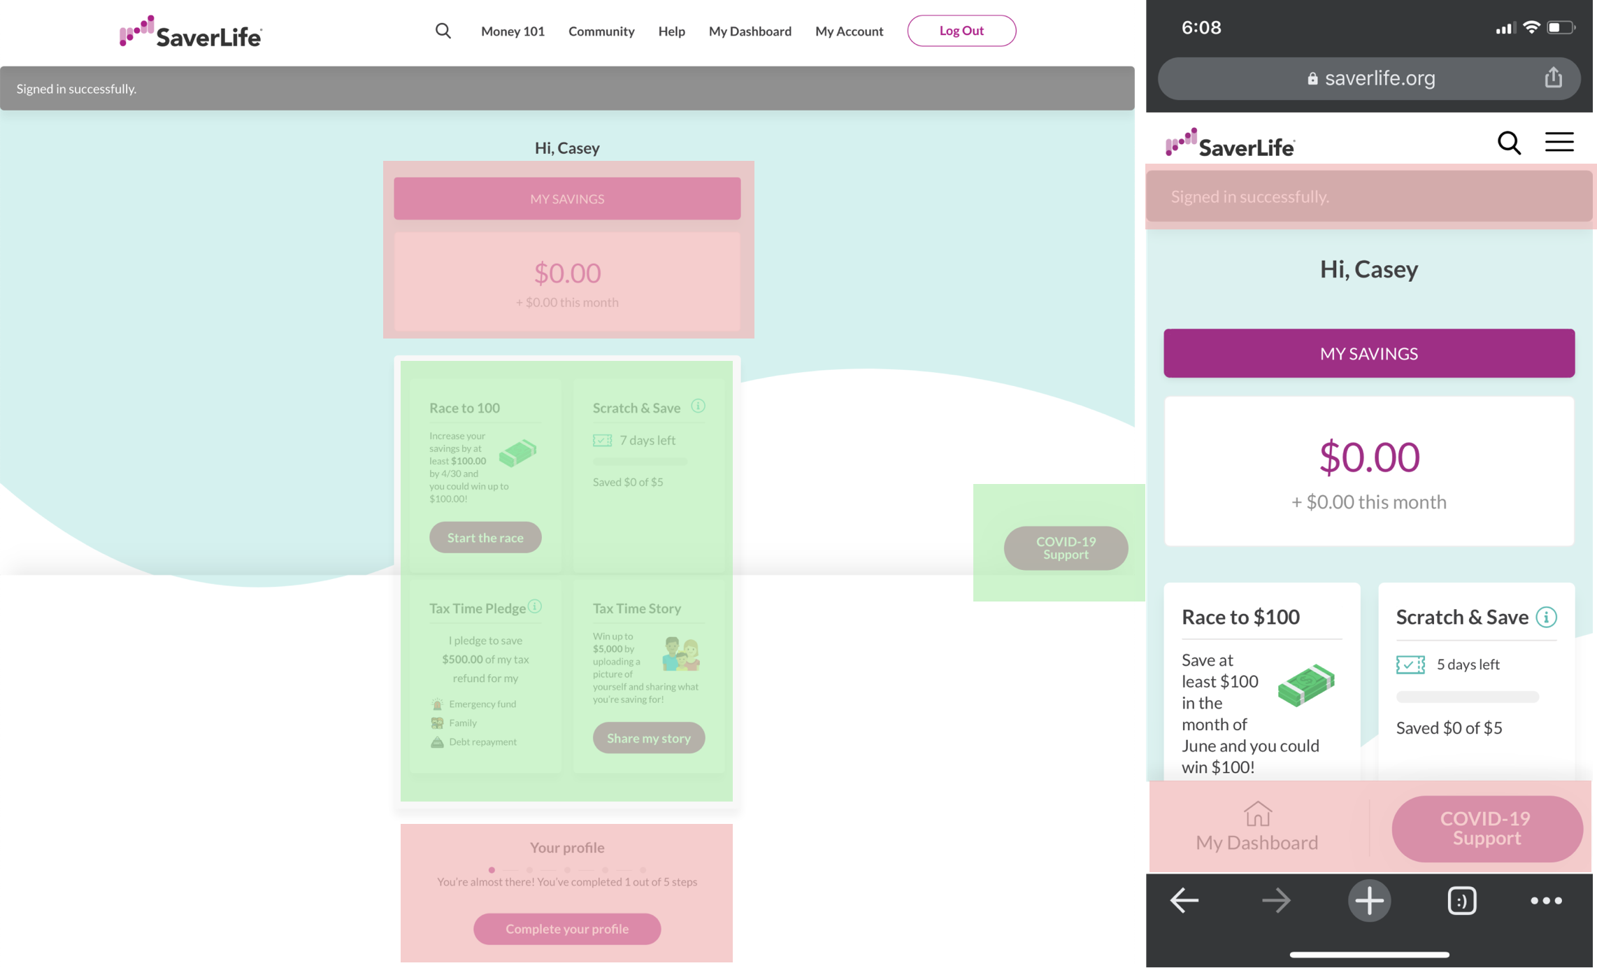1597x968 pixels.
Task: Click the desktop Scratch & Save progress bar
Action: pos(639,462)
